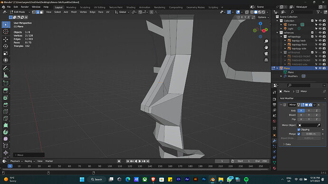The width and height of the screenshot is (328, 184).
Task: Open the Marker menu in timeline
Action: click(x=49, y=161)
